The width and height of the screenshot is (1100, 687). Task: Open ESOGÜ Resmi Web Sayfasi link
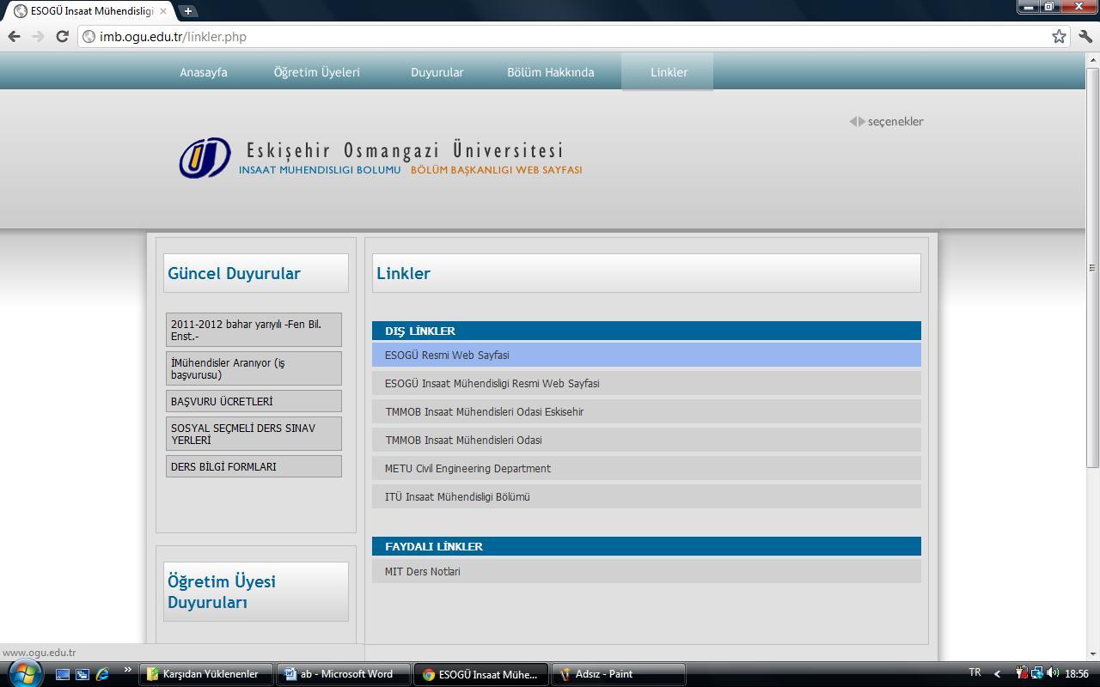tap(646, 355)
